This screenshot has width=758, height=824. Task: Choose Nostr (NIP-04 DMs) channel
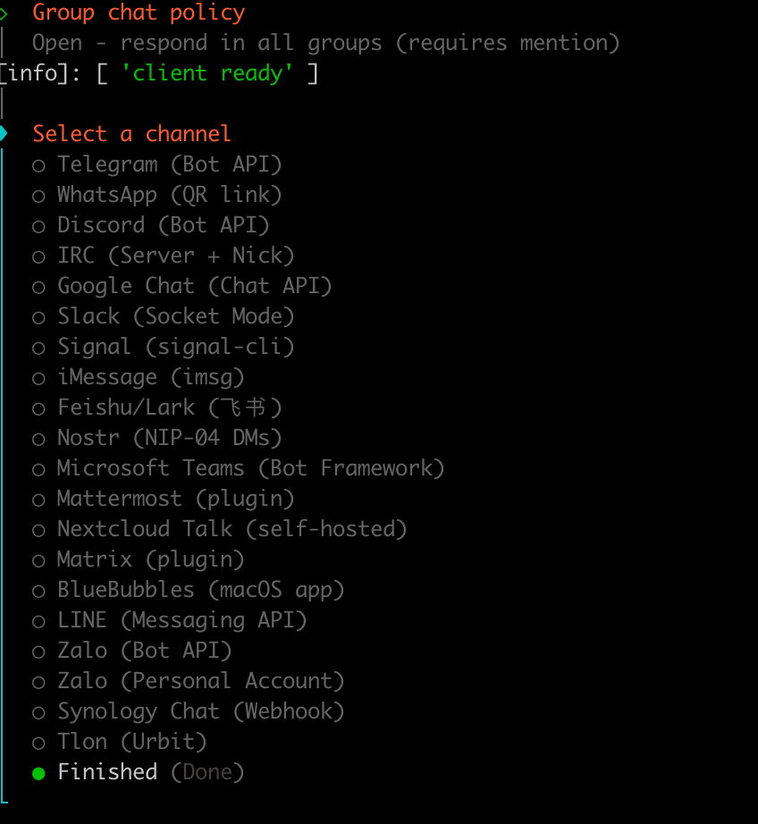point(38,439)
